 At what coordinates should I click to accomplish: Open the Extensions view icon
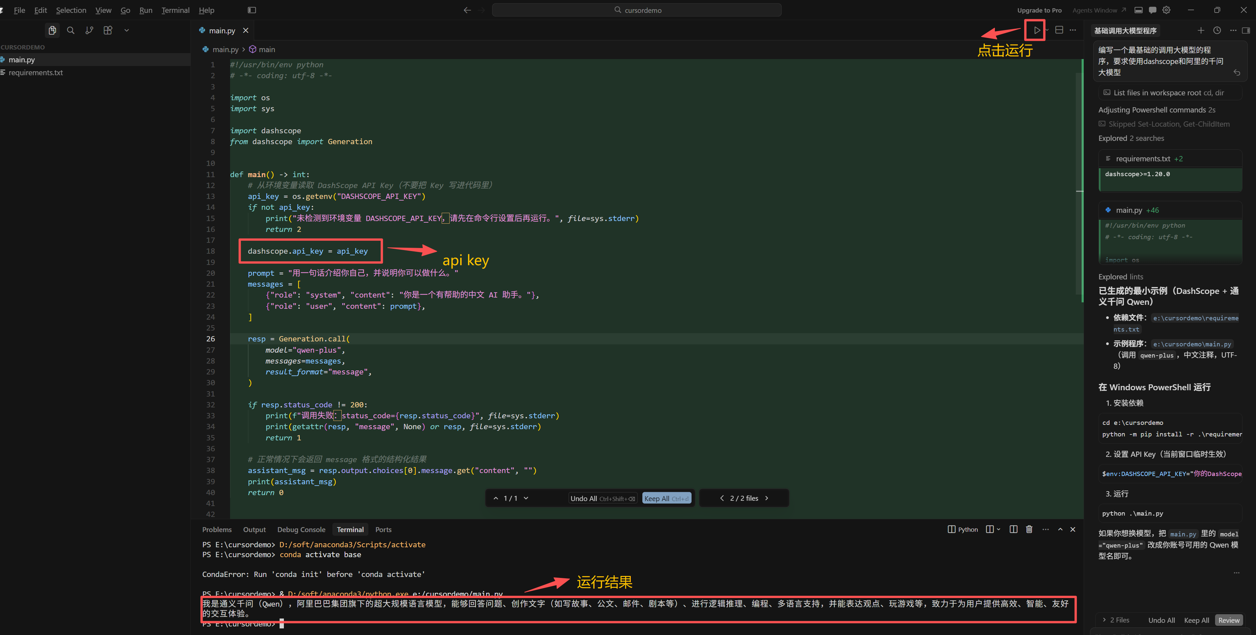[x=108, y=30]
